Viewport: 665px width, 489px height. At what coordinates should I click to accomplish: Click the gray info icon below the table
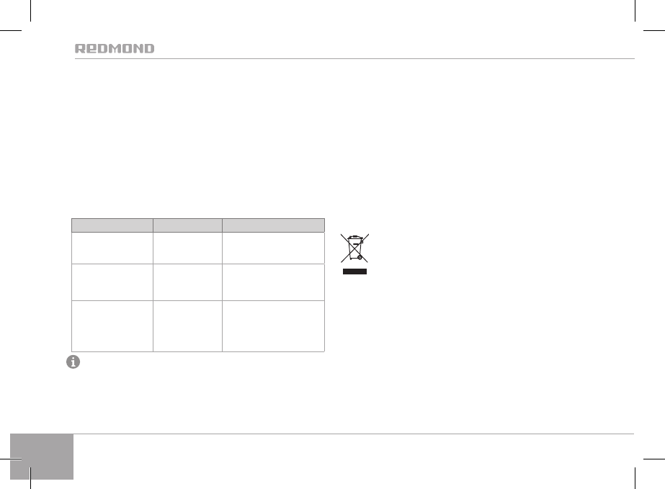[72, 363]
